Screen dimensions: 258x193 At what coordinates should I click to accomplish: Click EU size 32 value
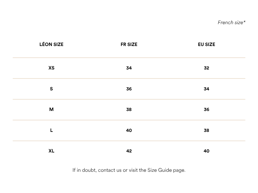pos(206,68)
